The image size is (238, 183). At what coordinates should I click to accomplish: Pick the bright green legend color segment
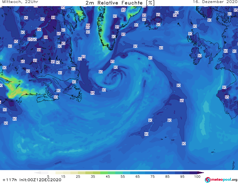coord(104,173)
